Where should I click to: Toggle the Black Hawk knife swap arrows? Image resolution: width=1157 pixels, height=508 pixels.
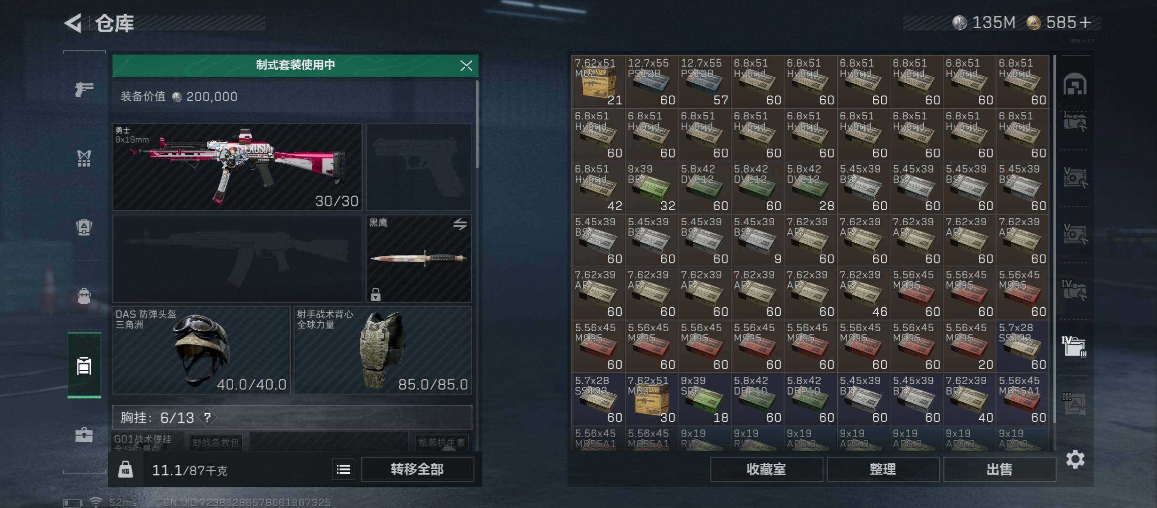pos(460,224)
